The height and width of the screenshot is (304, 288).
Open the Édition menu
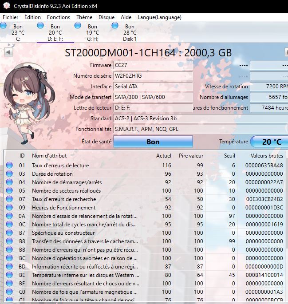point(32,17)
